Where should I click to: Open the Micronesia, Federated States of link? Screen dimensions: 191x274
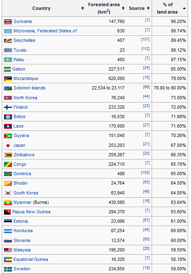tap(45, 31)
